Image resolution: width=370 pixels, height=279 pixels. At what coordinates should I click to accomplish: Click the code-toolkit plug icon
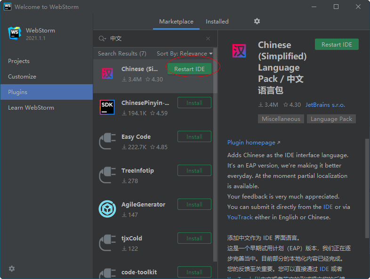point(107,273)
